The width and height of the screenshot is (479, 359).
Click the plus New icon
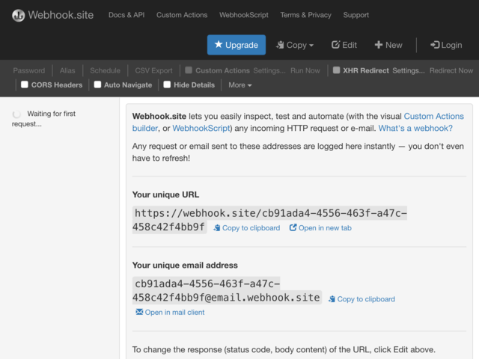(379, 45)
